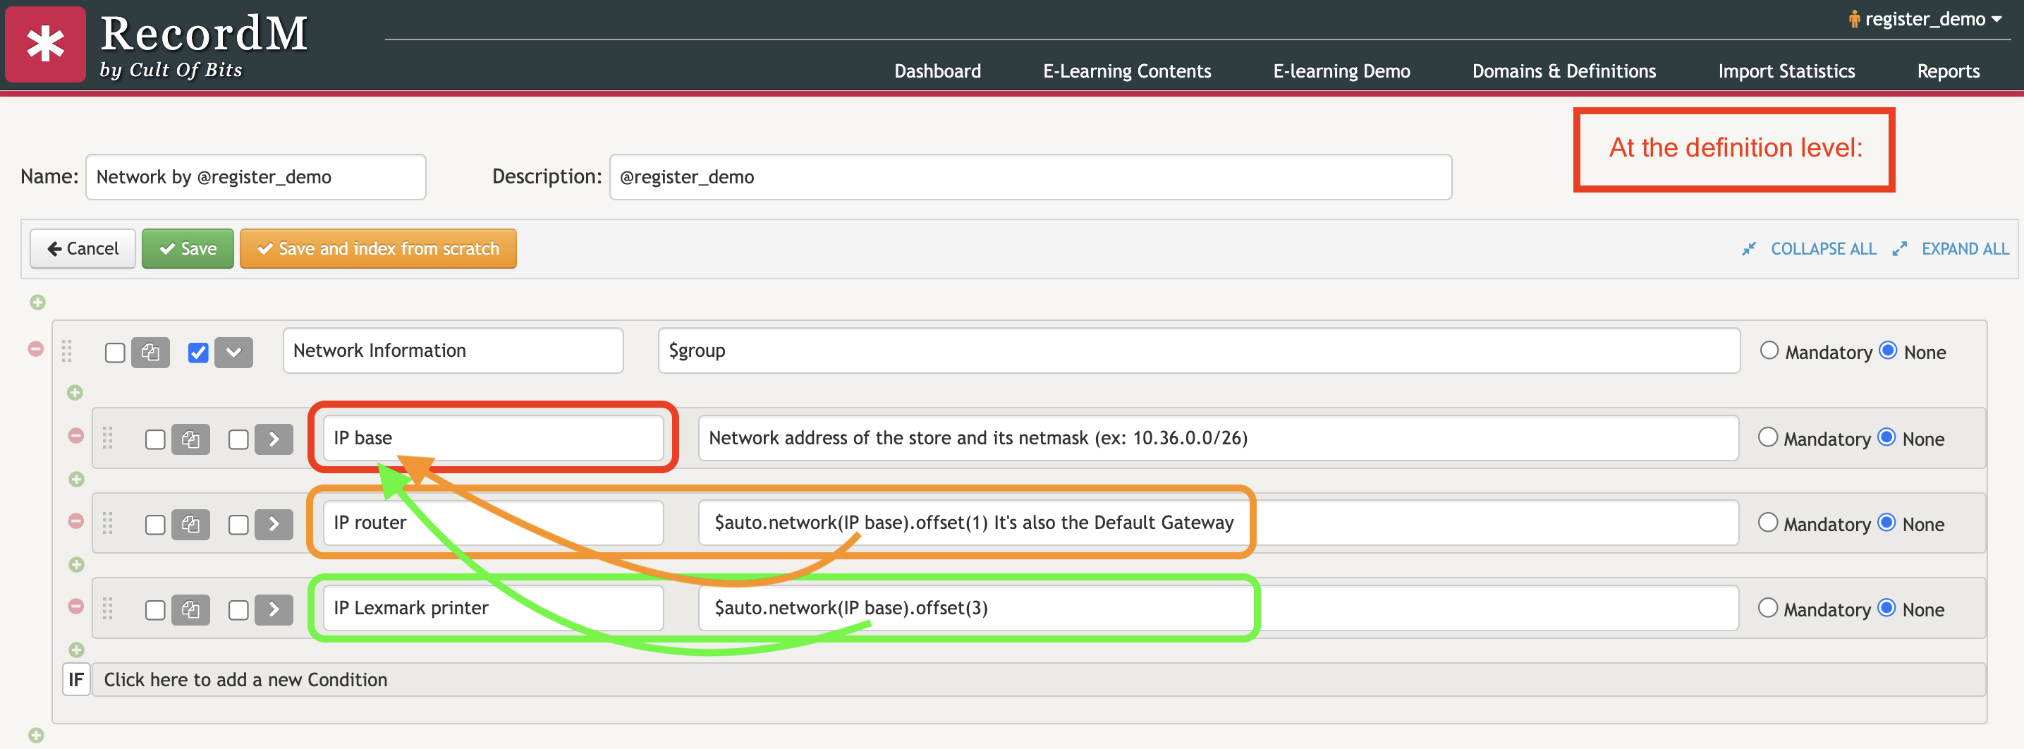The height and width of the screenshot is (749, 2024).
Task: Click the green add icon above Network Information
Action: pyautogui.click(x=37, y=303)
